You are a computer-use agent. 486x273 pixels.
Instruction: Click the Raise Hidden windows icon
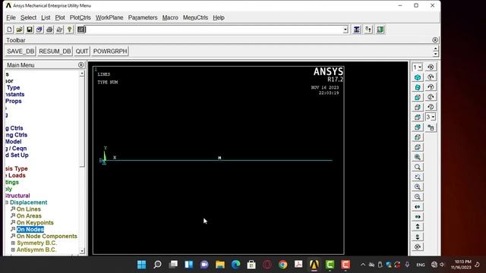click(357, 30)
